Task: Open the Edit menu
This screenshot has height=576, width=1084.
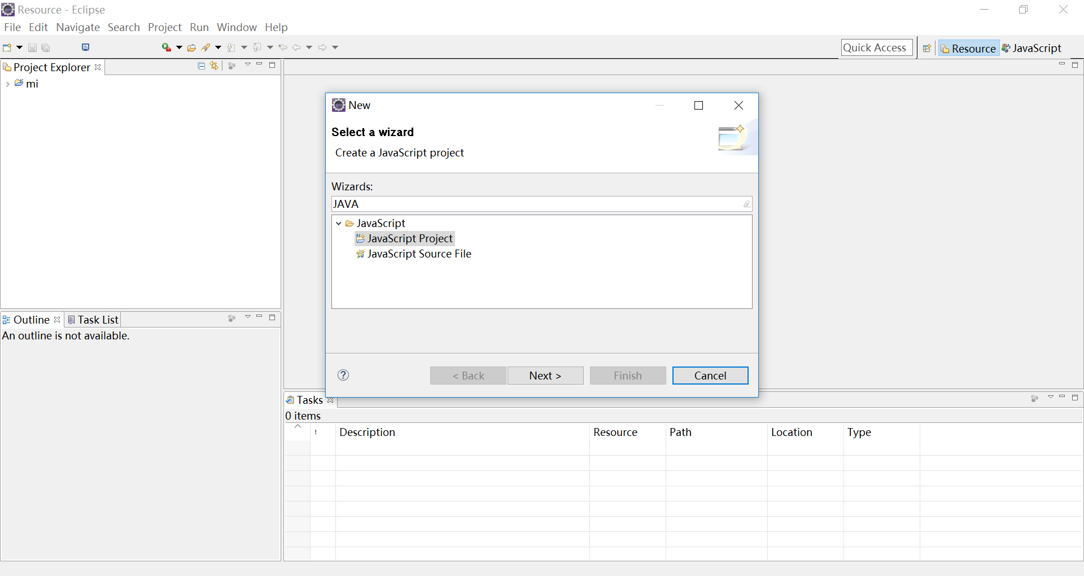Action: [x=38, y=27]
